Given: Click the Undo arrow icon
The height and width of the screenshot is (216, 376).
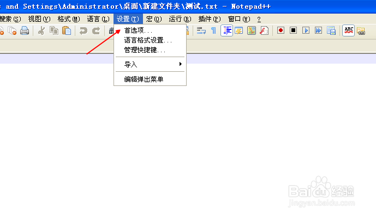Looking at the screenshot, I should pyautogui.click(x=83, y=30).
